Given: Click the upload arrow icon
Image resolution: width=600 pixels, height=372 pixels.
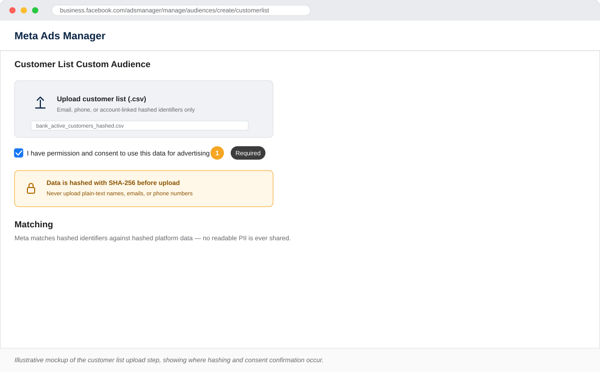Looking at the screenshot, I should [x=40, y=102].
